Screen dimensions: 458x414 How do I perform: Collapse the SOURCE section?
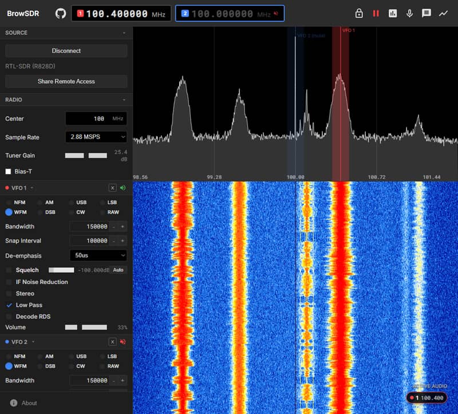124,33
